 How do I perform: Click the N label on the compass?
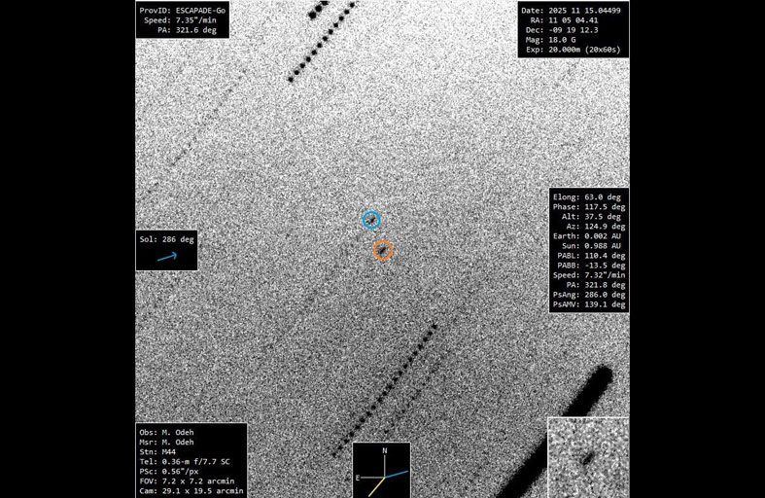tap(385, 451)
